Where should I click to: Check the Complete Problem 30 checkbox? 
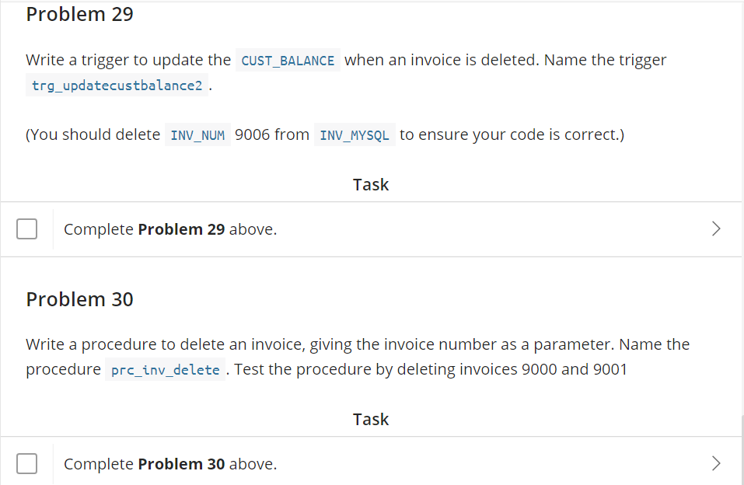[x=27, y=463]
